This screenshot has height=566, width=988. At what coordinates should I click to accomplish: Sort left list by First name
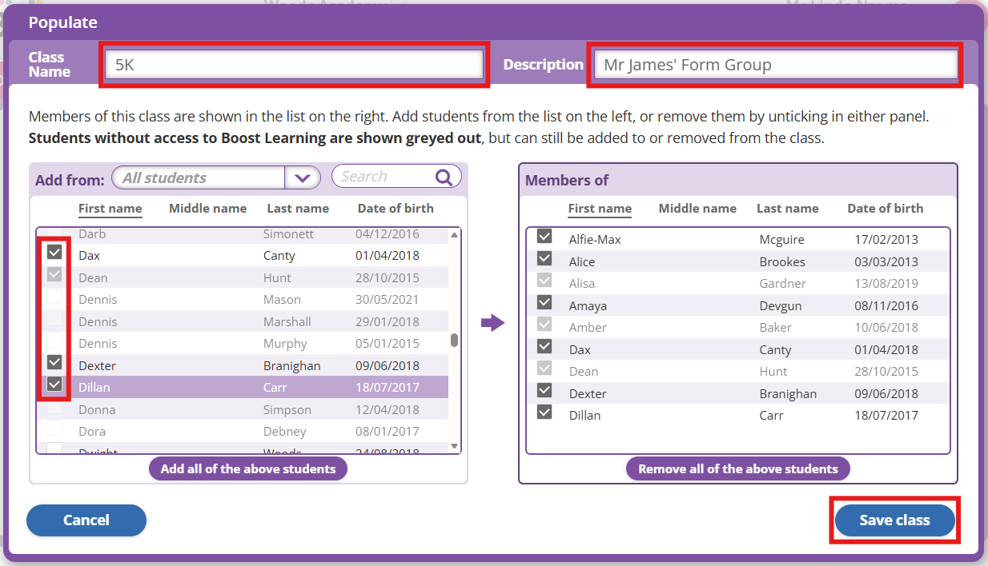click(x=110, y=209)
